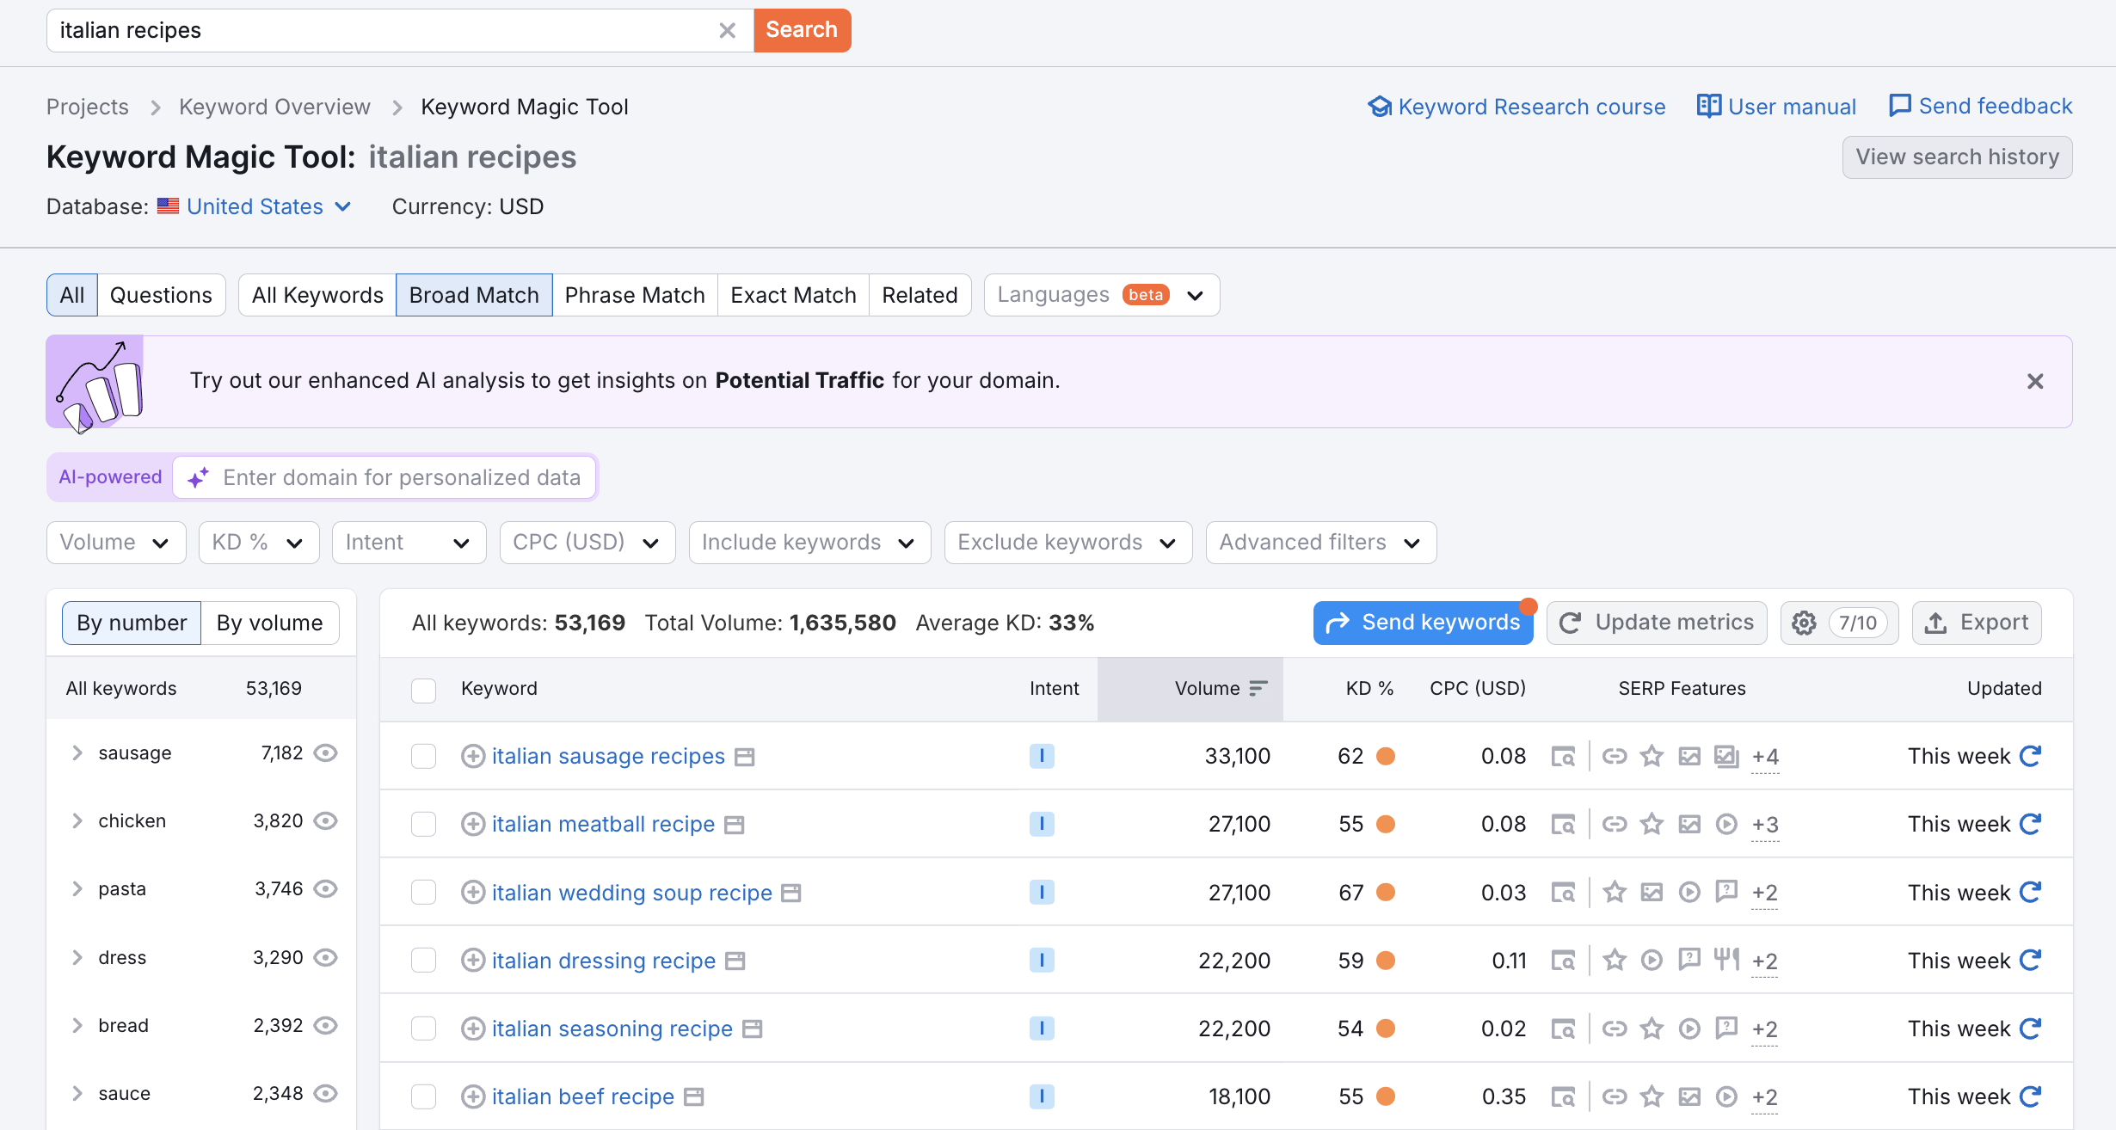
Task: Click the orange KD dot for italian sausage recipes
Action: pos(1386,756)
